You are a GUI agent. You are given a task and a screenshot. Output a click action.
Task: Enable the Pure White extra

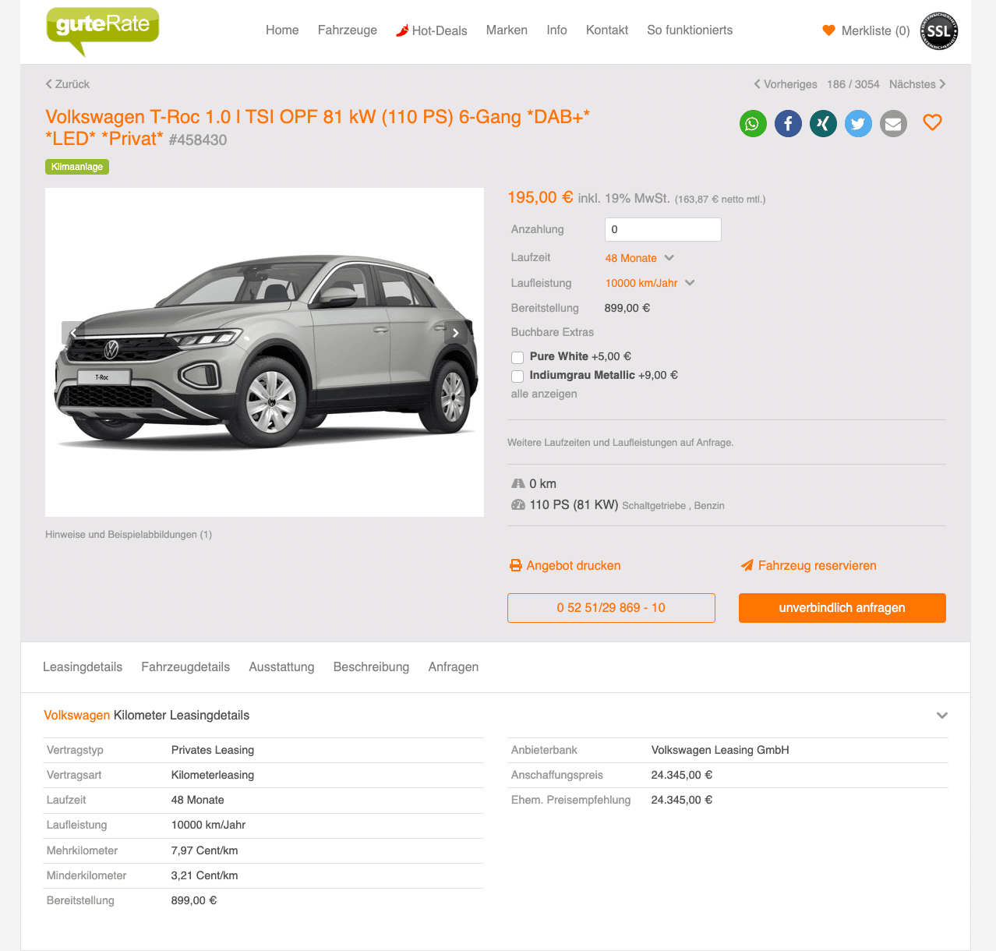point(517,357)
